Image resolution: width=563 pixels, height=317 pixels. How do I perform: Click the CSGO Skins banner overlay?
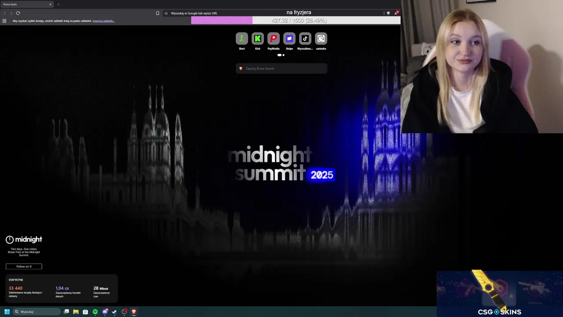coord(500,293)
